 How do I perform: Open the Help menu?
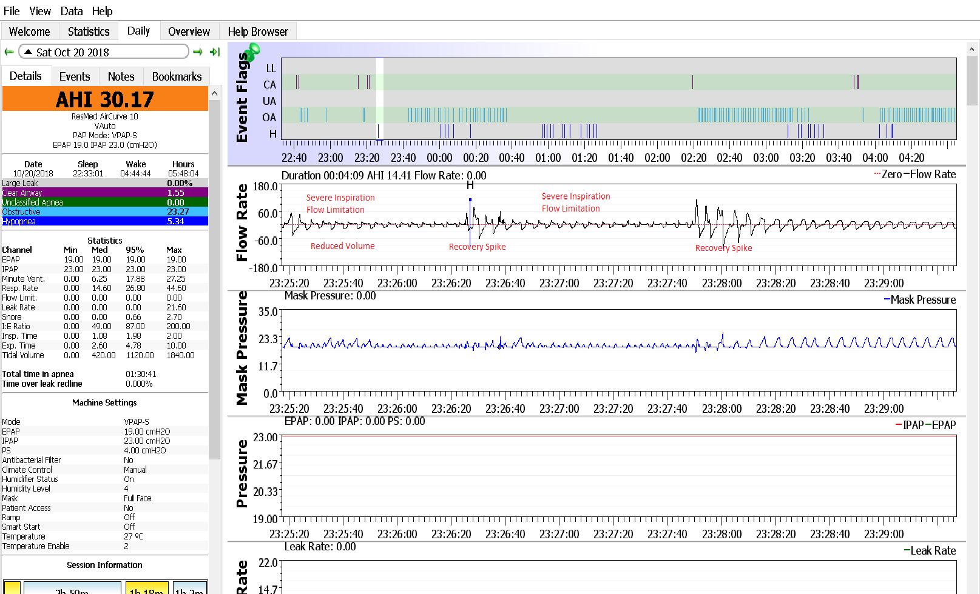pos(103,11)
